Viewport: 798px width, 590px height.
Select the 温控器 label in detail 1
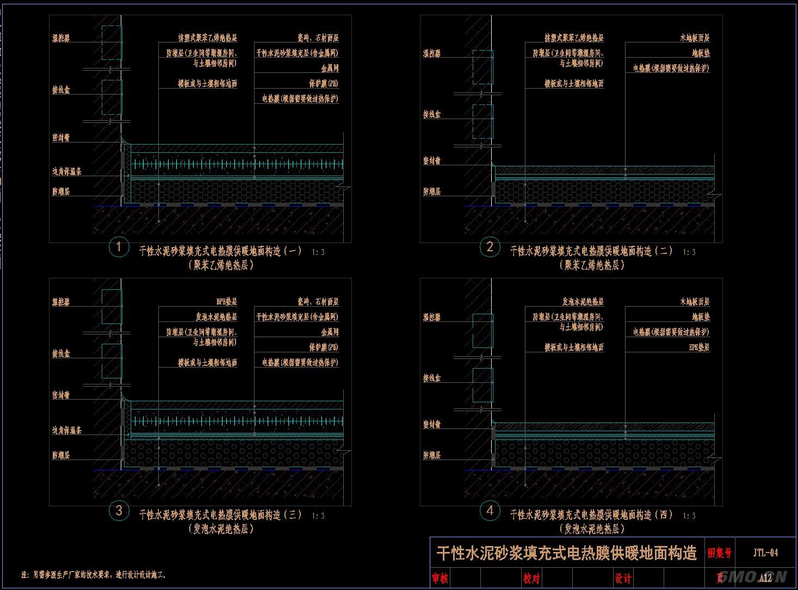click(x=61, y=38)
